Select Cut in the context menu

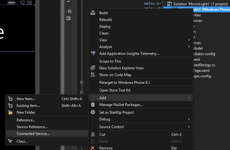pos(141,134)
